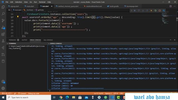Screen dimensions: 178x100
Task: Open the Go menu
Action: [x=31, y=2]
